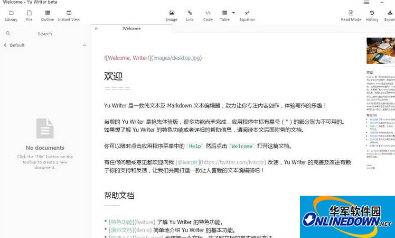
Task: Open document History
Action: (x=372, y=16)
